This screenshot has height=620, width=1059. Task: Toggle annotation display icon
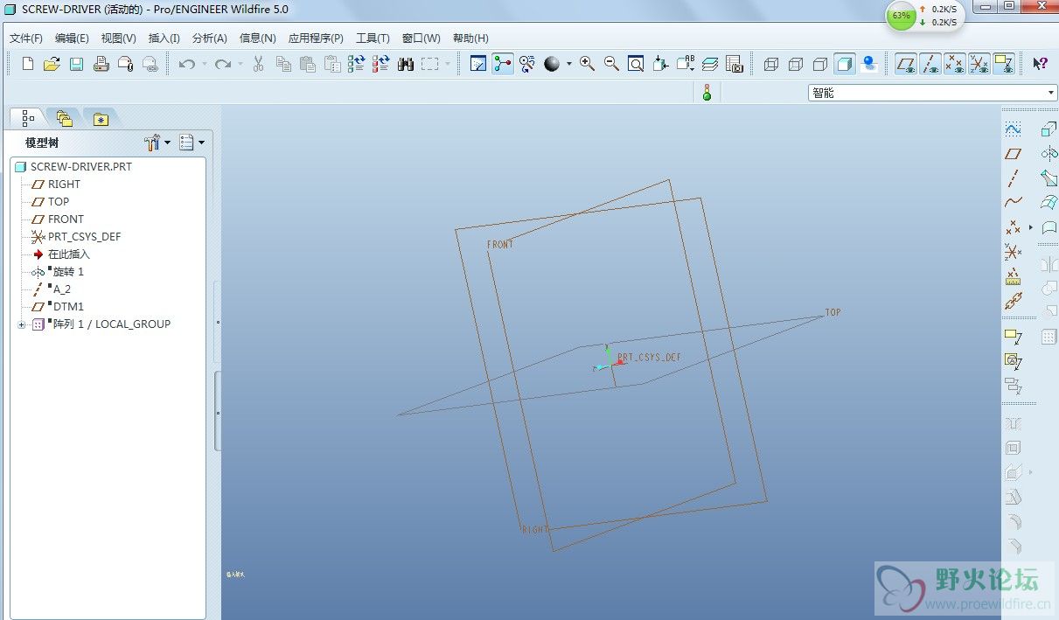click(x=1004, y=64)
